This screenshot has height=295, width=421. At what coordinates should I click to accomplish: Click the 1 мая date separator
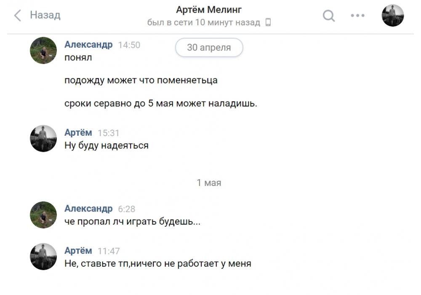click(209, 183)
